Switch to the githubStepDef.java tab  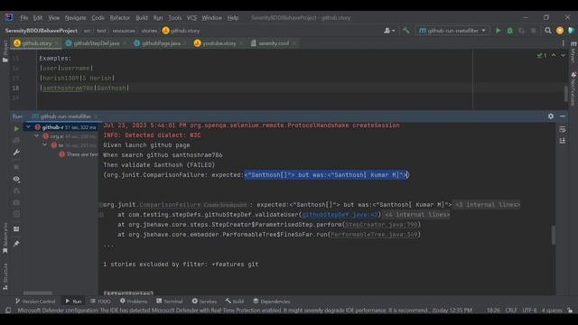click(97, 43)
